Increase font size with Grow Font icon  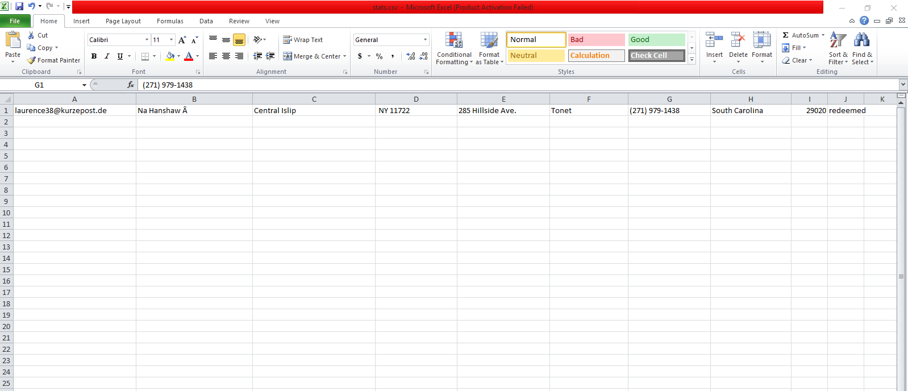click(182, 40)
